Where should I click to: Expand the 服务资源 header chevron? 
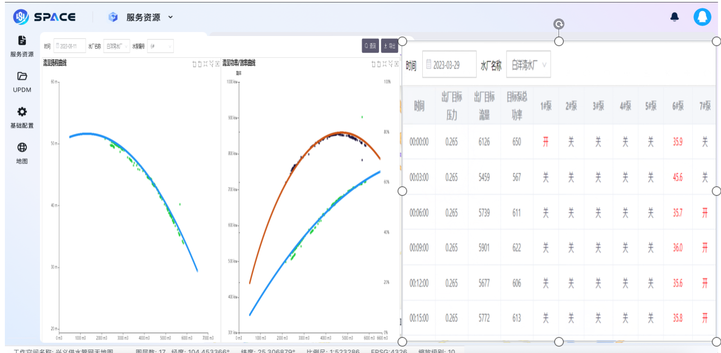170,18
